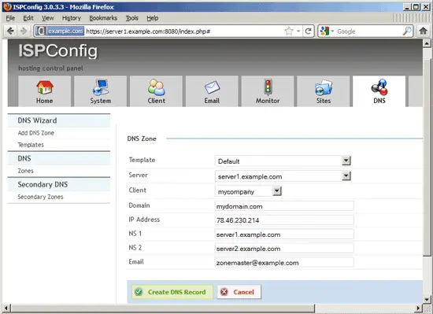Click in the Domain field
Screen dimensions: 433x314
[x=284, y=206]
